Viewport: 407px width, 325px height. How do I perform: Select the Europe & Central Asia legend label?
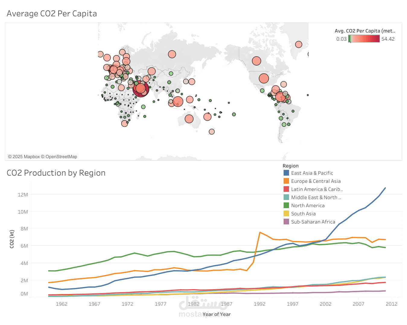[316, 181]
